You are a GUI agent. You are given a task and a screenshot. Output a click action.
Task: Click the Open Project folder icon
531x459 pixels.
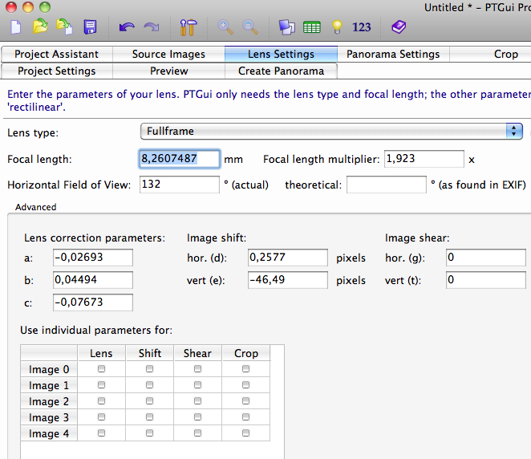coord(40,27)
